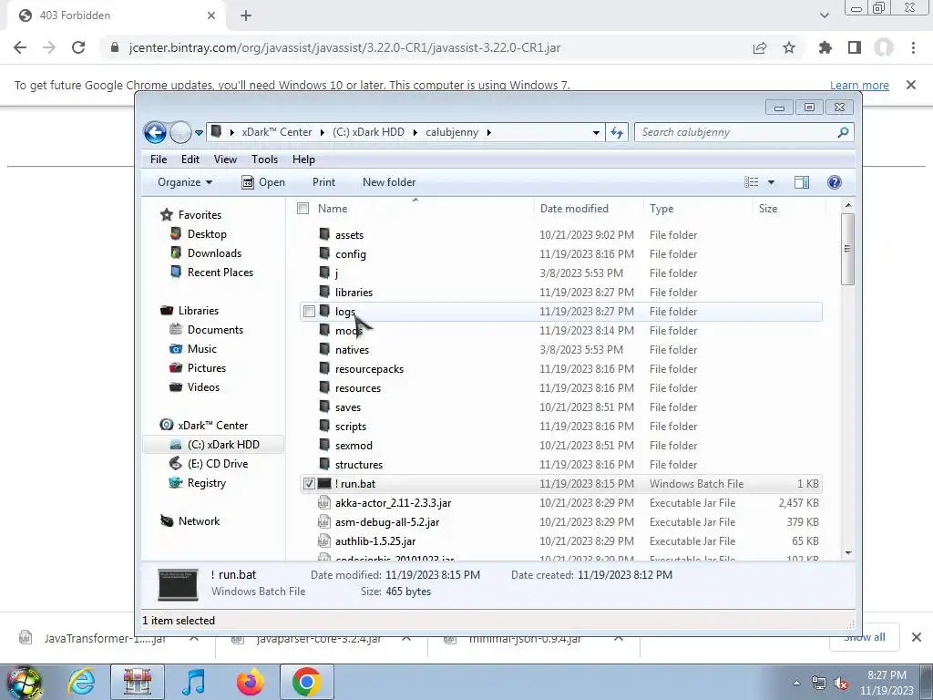The image size is (933, 700).
Task: Tick the checkbox beside the logs folder
Action: pos(309,312)
